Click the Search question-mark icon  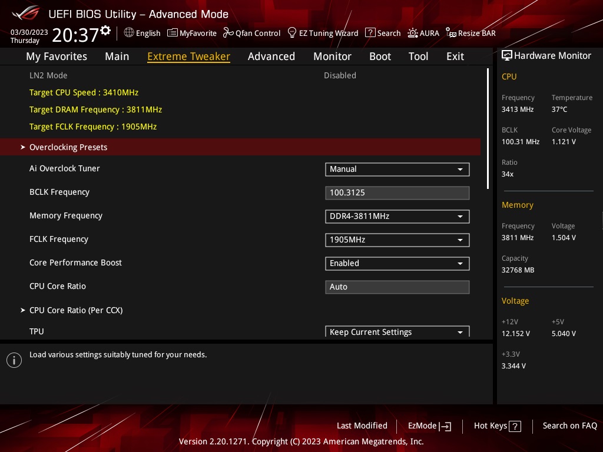(370, 33)
